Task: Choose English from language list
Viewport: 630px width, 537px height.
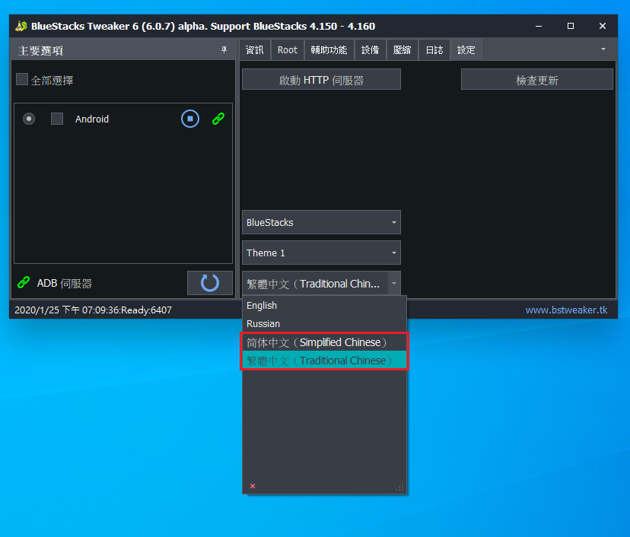Action: (x=324, y=306)
